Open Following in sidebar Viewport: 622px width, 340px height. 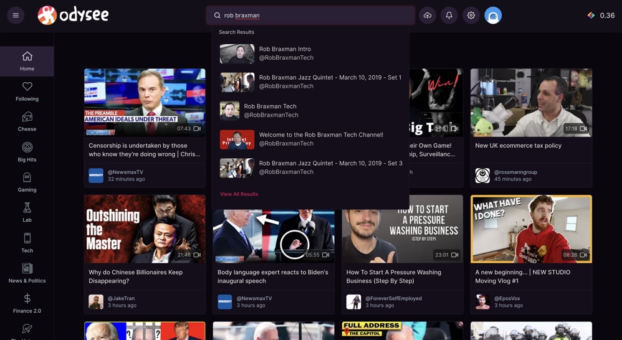click(x=27, y=92)
